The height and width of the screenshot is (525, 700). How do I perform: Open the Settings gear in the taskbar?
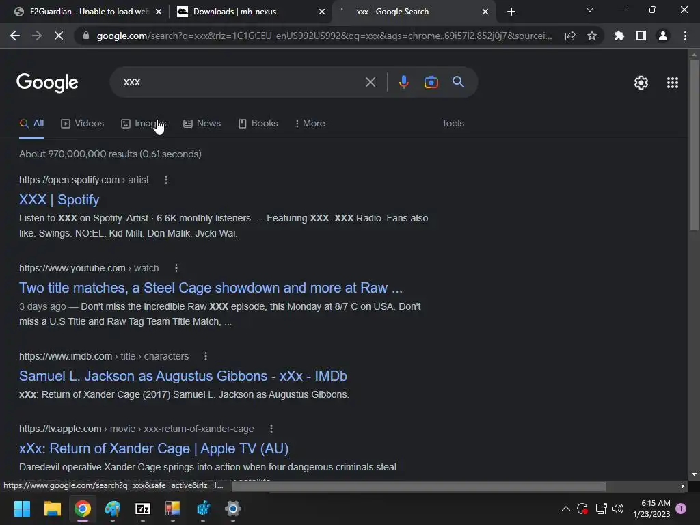coord(233,509)
